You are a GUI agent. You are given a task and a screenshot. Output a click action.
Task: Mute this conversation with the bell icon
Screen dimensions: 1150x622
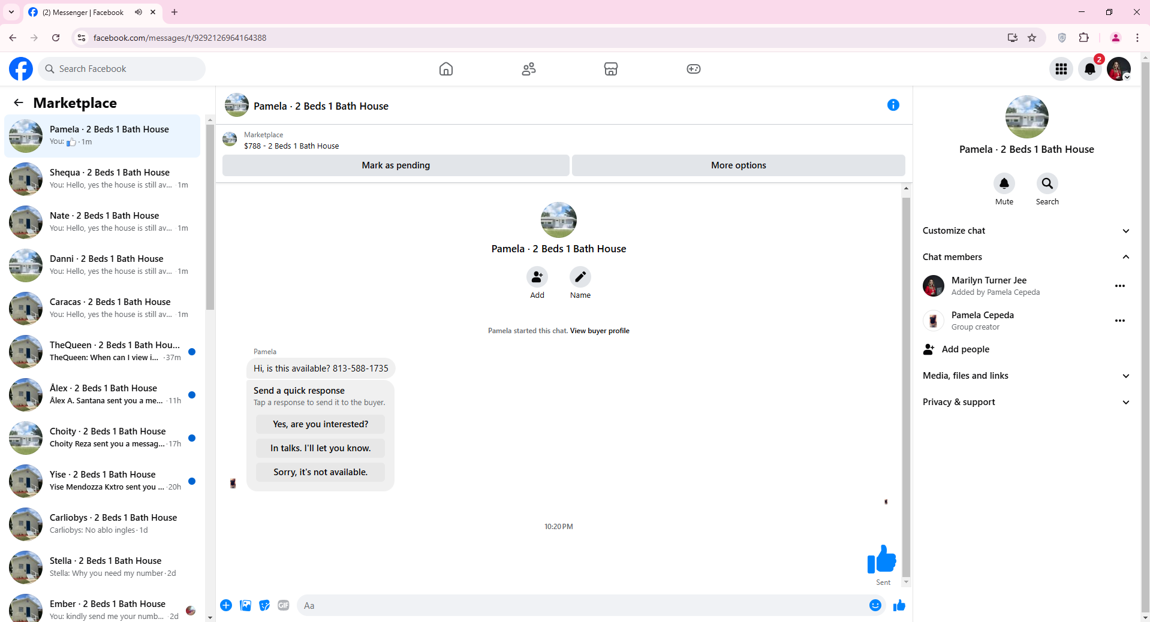[x=1004, y=183]
